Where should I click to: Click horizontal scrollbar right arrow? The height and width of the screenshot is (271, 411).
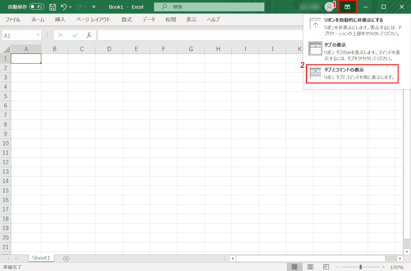400,258
